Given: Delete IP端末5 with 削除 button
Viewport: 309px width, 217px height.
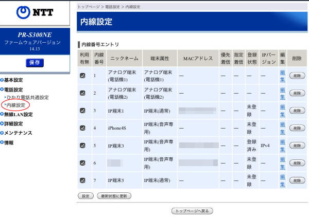Looking at the screenshot, I should (x=297, y=180).
